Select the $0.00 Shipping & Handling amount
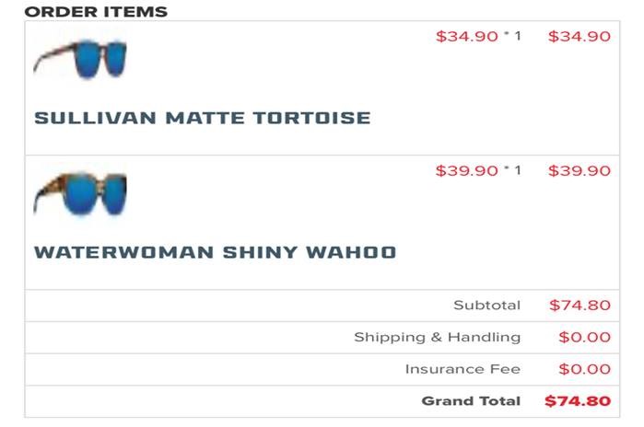The height and width of the screenshot is (427, 644). point(585,337)
